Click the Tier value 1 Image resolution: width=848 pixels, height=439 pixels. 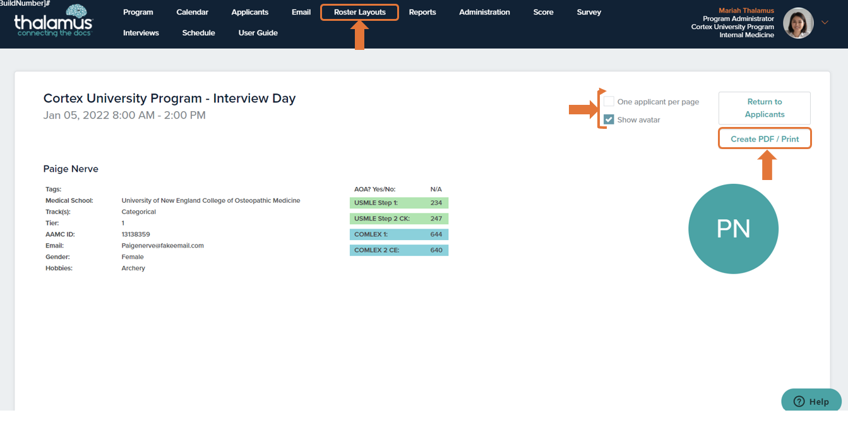click(123, 223)
